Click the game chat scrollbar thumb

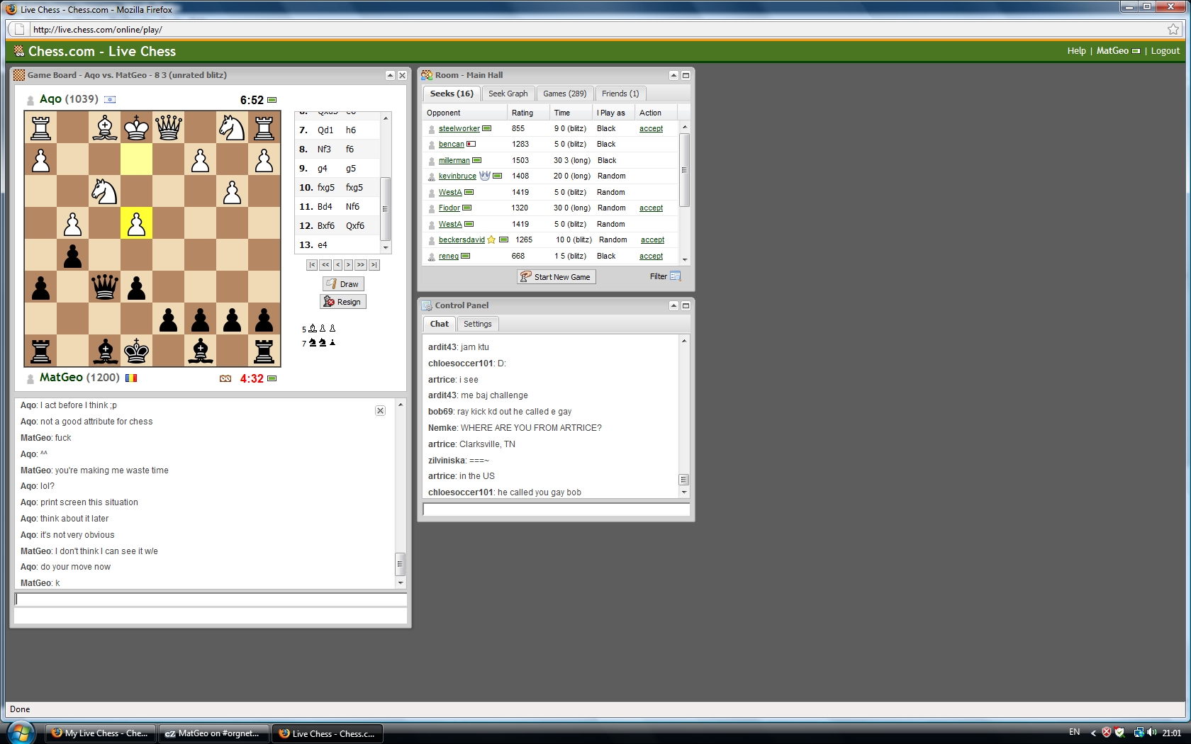[400, 564]
